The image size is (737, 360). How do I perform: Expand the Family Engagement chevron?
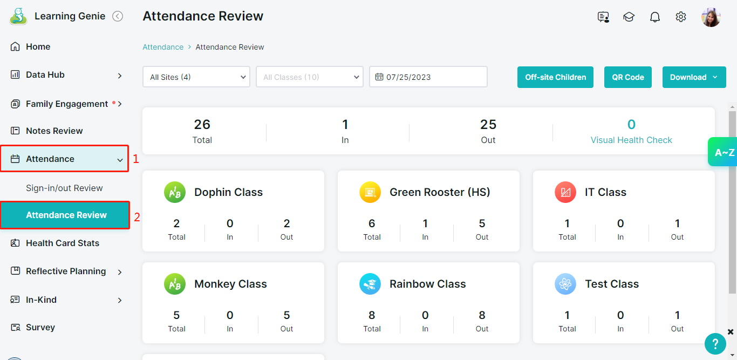(x=120, y=104)
